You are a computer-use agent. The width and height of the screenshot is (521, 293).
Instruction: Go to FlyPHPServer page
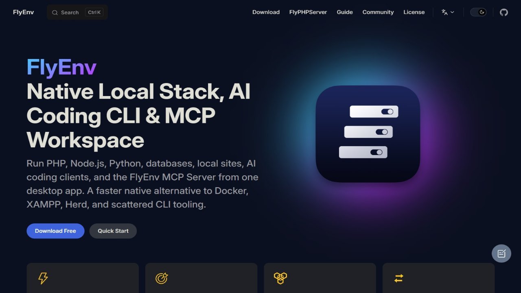click(x=308, y=12)
